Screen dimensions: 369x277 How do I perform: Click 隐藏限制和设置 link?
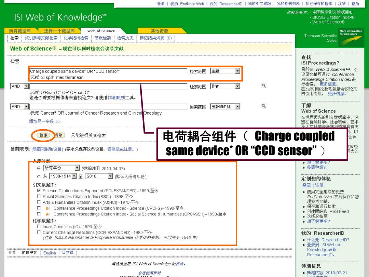pos(47,149)
